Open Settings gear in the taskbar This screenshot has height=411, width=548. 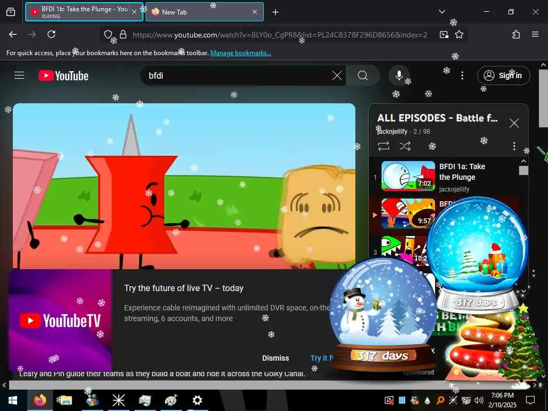197,400
